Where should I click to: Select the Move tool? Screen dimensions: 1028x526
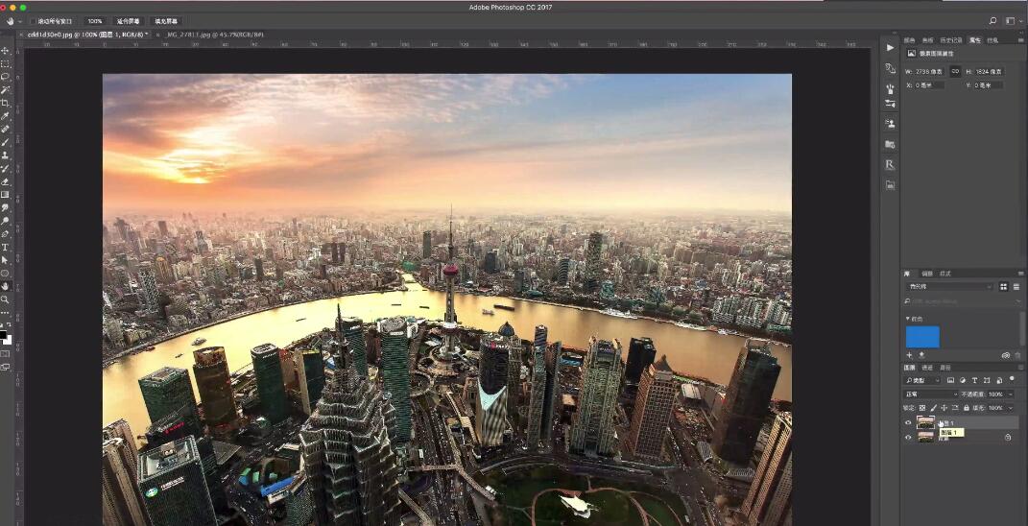5,51
